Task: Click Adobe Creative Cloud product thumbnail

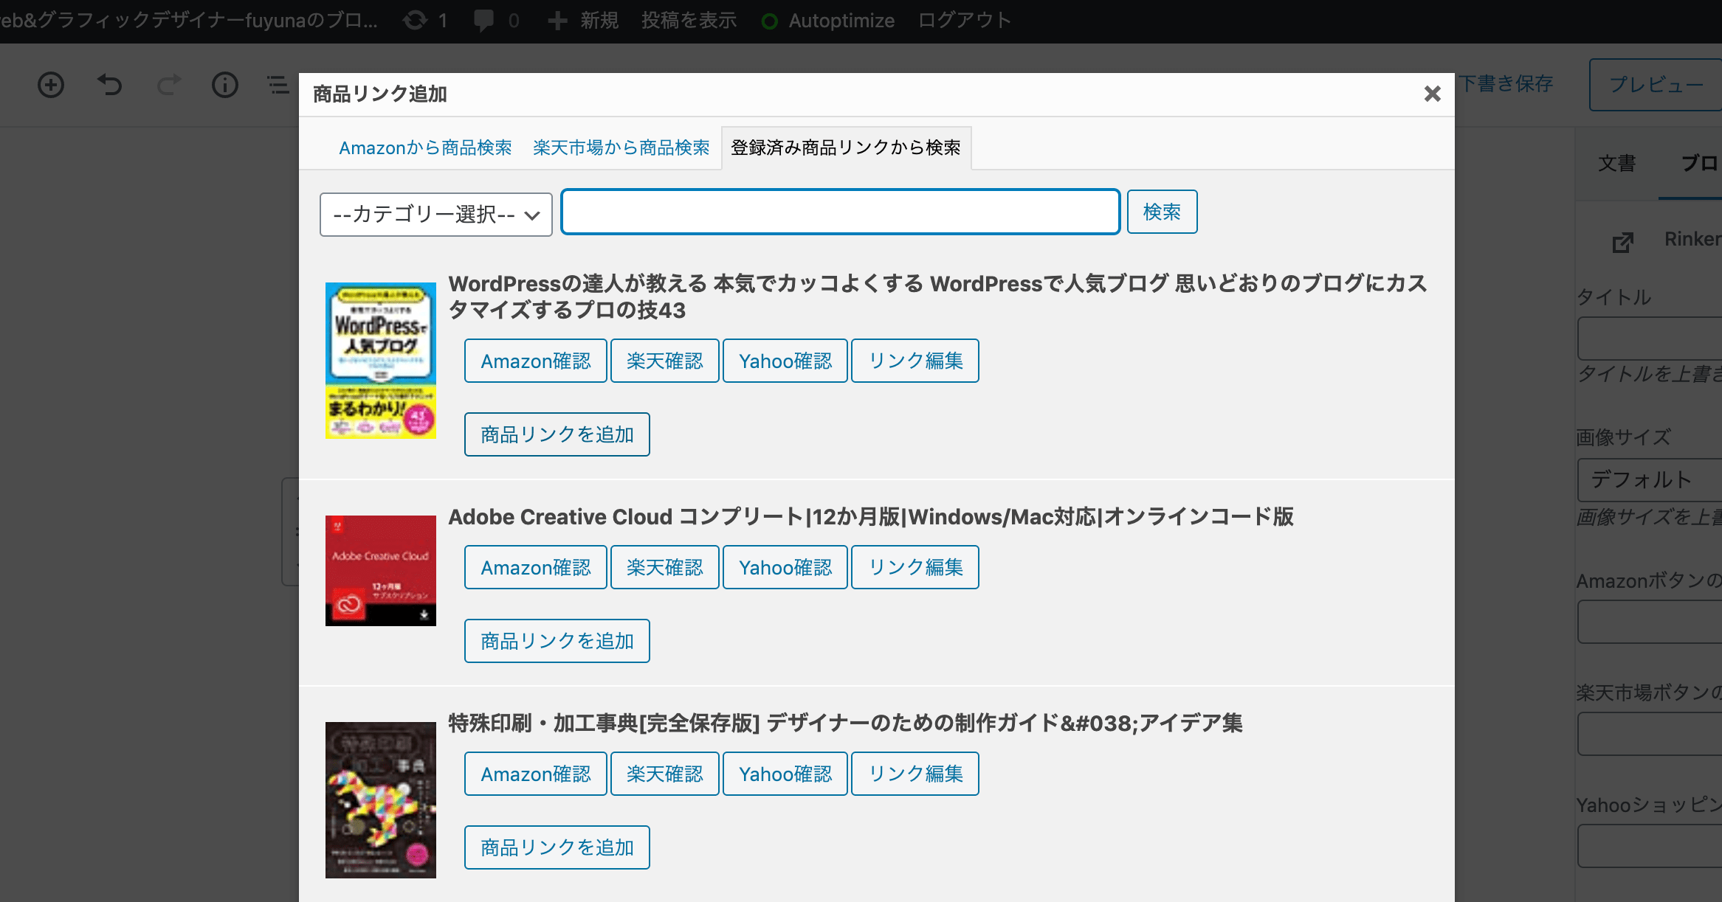Action: (381, 571)
